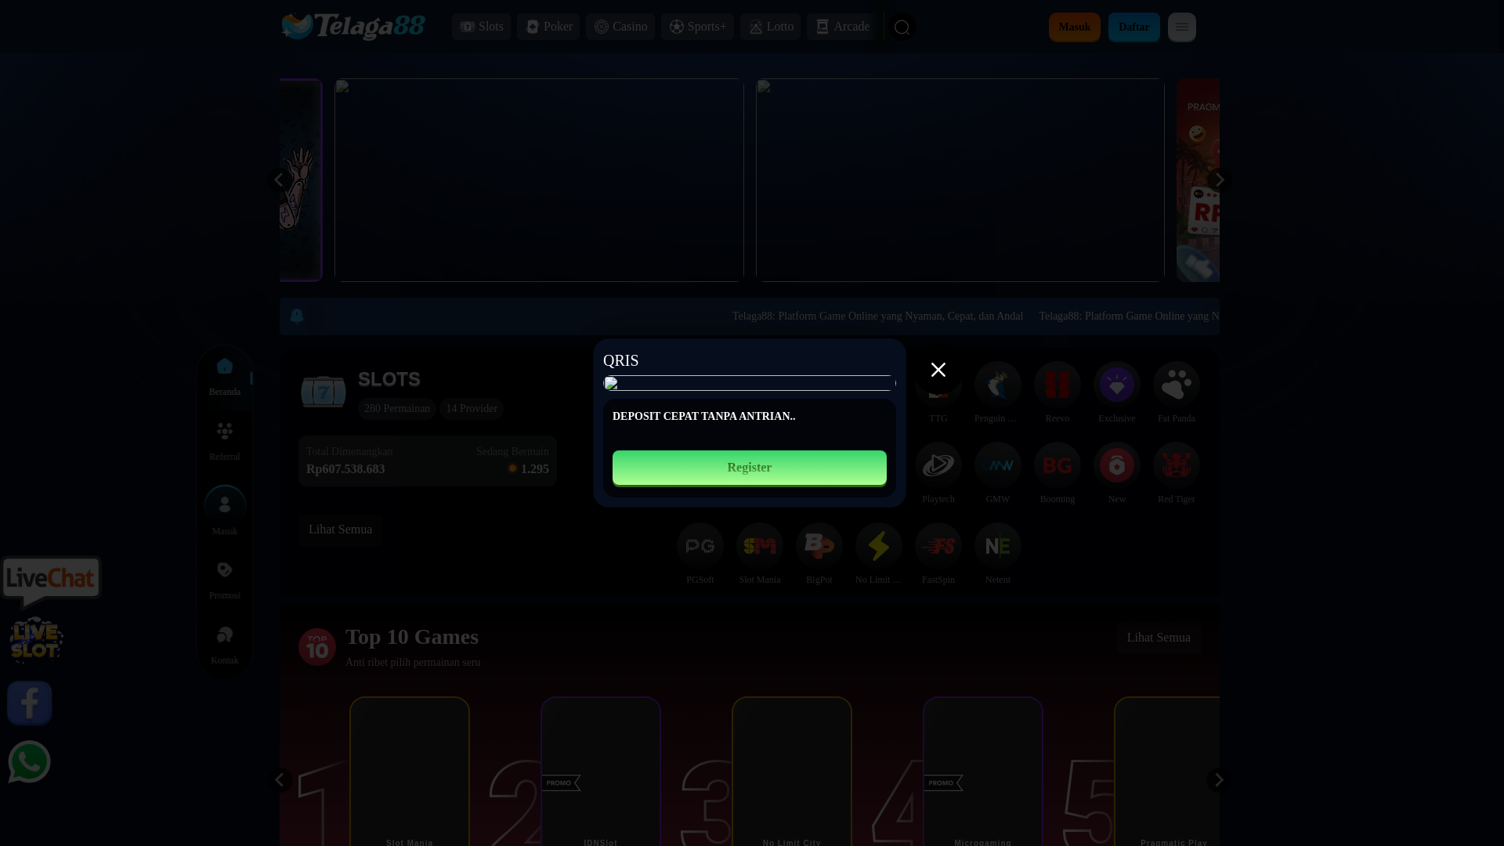Click the Daftar register button
The width and height of the screenshot is (1504, 846).
point(1133,27)
